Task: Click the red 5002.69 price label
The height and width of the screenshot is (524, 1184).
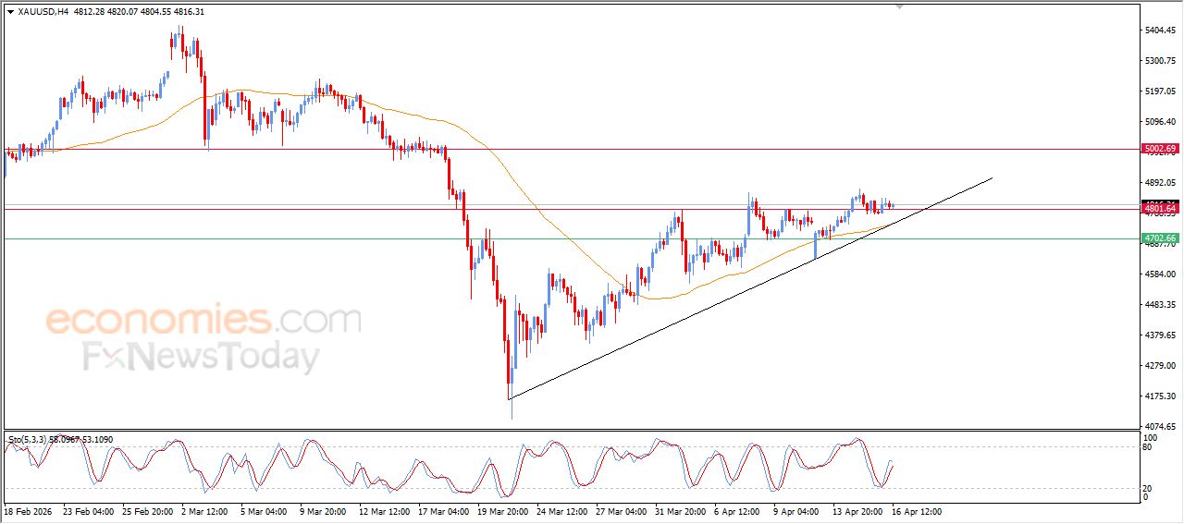Action: 1159,149
